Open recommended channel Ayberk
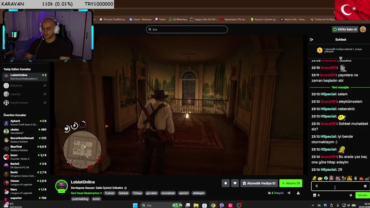 [x=25, y=123]
